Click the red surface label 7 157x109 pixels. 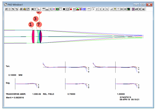pos(39,25)
